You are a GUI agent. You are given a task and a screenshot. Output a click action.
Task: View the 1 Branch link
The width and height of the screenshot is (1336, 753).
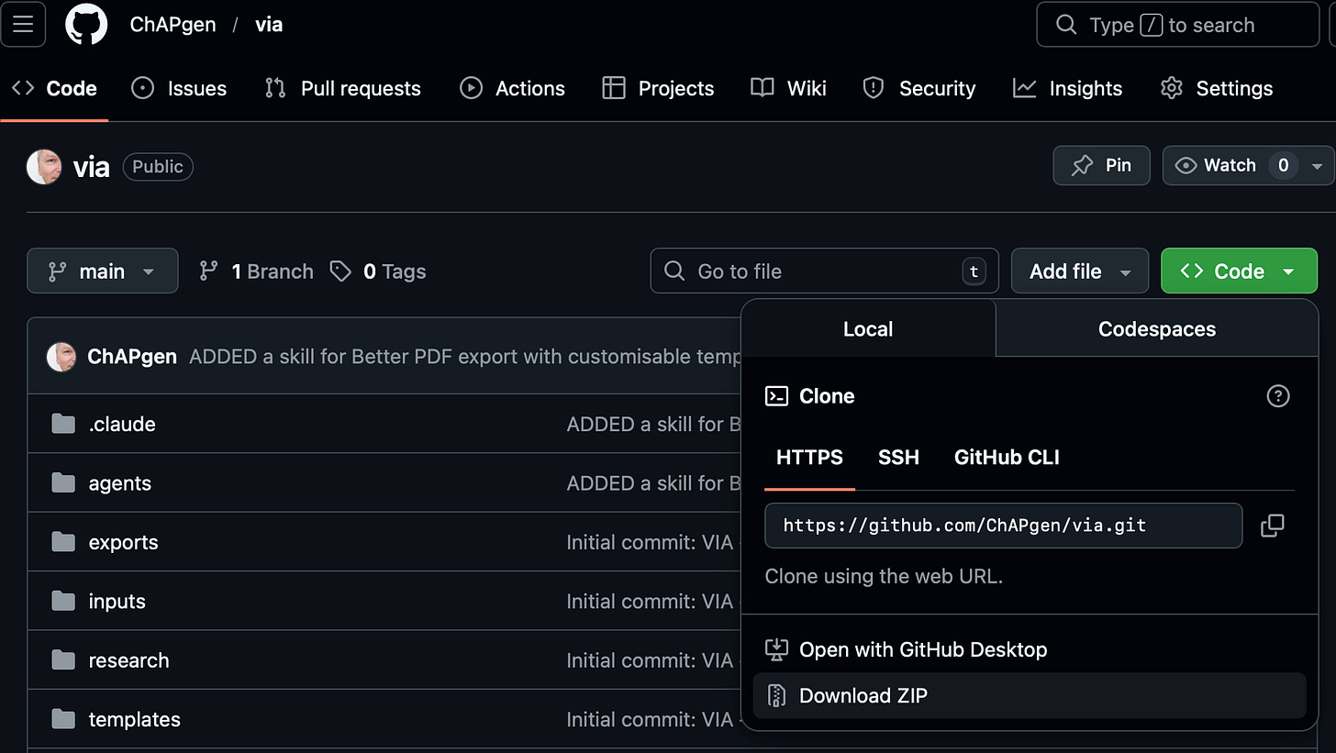(x=257, y=271)
